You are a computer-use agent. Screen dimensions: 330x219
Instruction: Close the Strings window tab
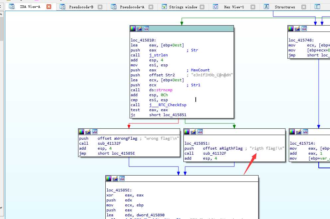coord(202,7)
